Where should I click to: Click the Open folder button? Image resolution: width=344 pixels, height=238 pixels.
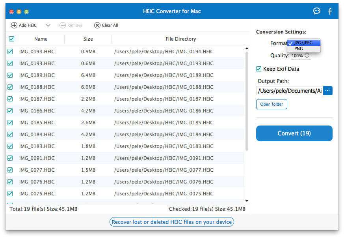271,104
